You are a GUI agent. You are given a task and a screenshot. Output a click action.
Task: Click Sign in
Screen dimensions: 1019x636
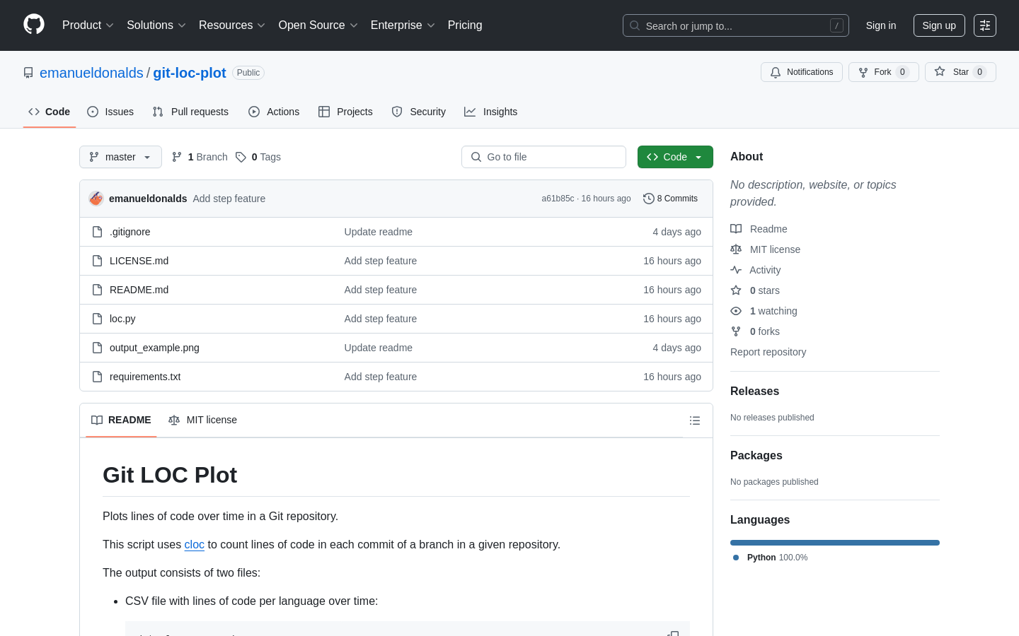pyautogui.click(x=881, y=25)
